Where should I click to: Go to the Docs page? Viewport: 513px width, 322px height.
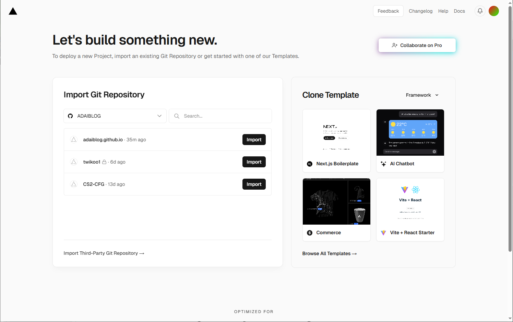(459, 11)
